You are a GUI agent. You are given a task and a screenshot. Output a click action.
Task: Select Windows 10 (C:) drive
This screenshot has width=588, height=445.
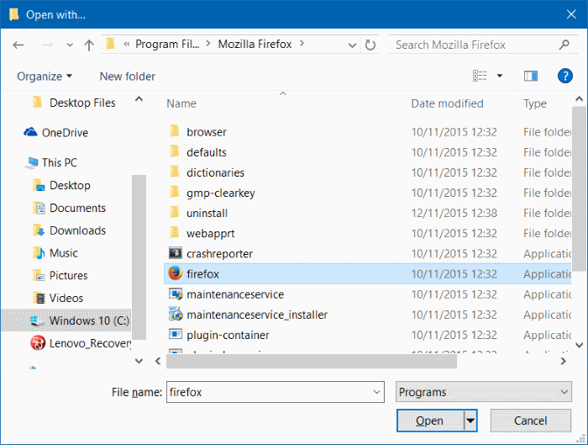[66, 321]
